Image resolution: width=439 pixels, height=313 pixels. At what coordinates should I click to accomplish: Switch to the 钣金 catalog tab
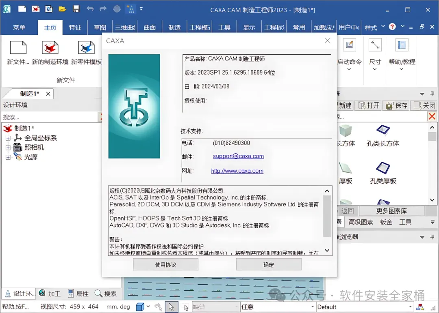click(386, 222)
